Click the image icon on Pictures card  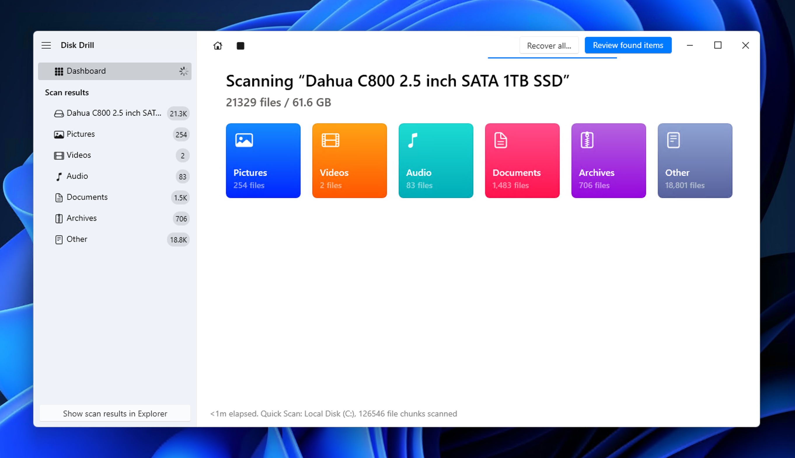click(244, 140)
